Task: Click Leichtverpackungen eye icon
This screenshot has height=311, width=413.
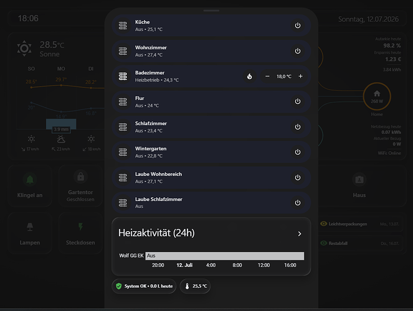Action: pyautogui.click(x=324, y=224)
